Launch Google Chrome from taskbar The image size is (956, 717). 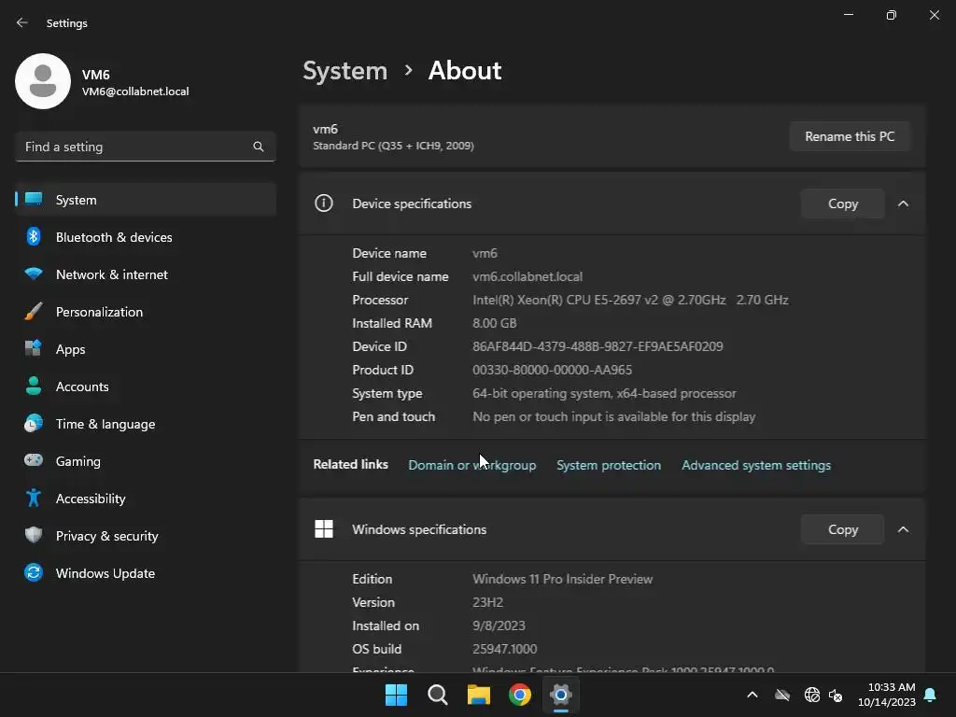(x=519, y=695)
